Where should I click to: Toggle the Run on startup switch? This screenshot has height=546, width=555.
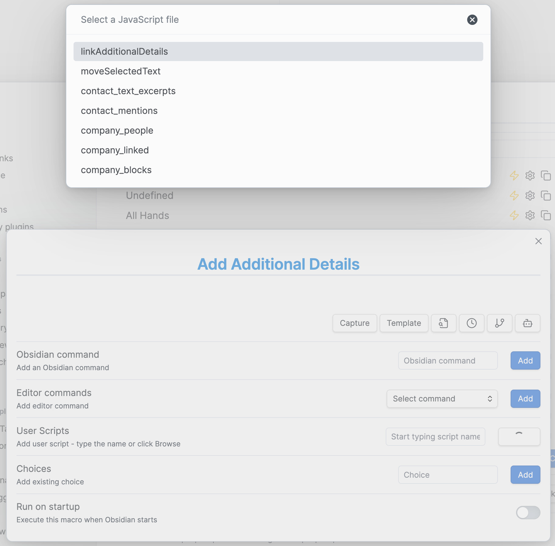[x=528, y=513]
